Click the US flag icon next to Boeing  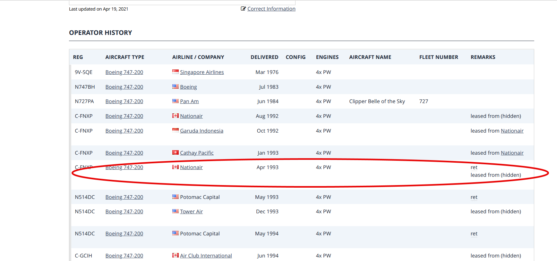click(x=175, y=86)
